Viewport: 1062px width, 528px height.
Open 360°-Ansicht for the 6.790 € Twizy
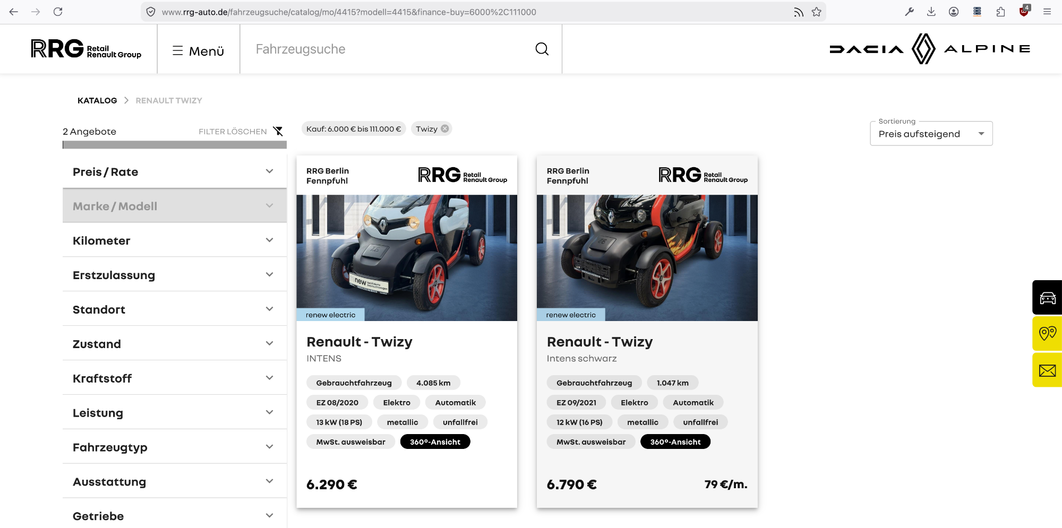pos(675,442)
